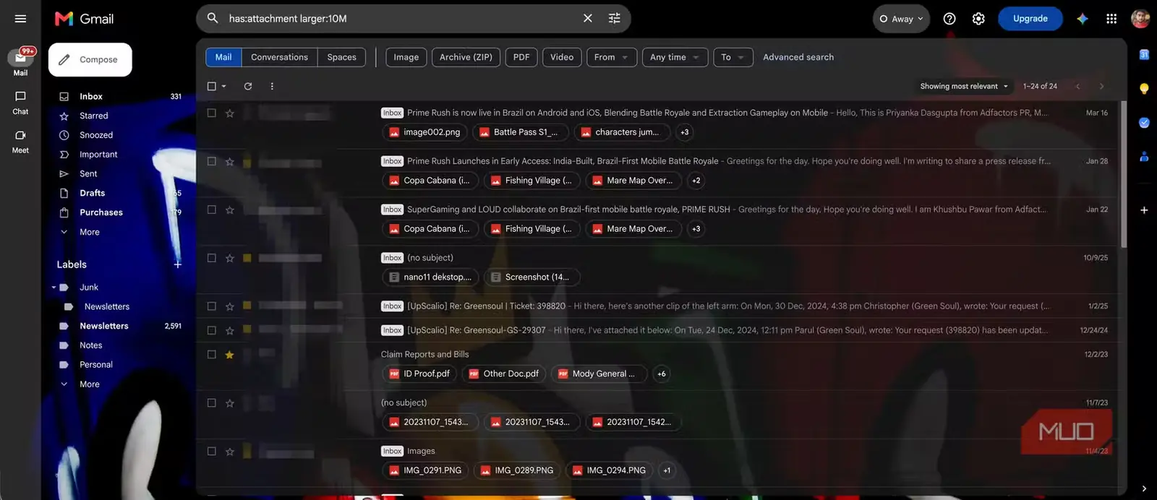Open the select-all checkbox dropdown arrow
Image resolution: width=1157 pixels, height=500 pixels.
click(x=224, y=86)
